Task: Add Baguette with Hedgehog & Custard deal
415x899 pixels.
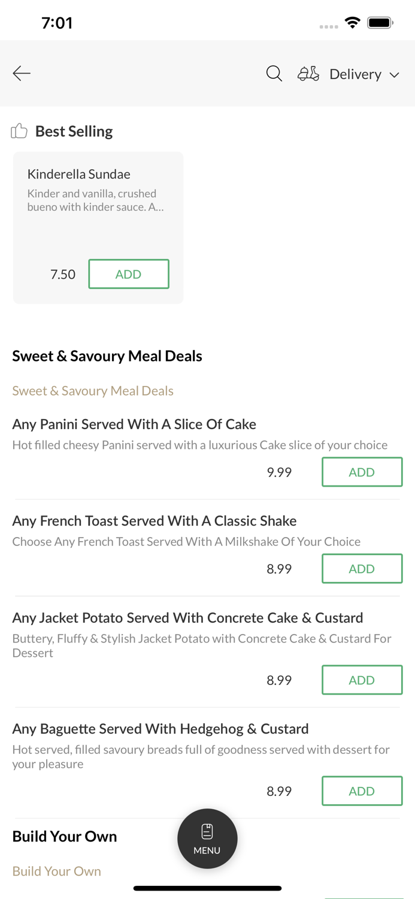Action: pyautogui.click(x=362, y=791)
